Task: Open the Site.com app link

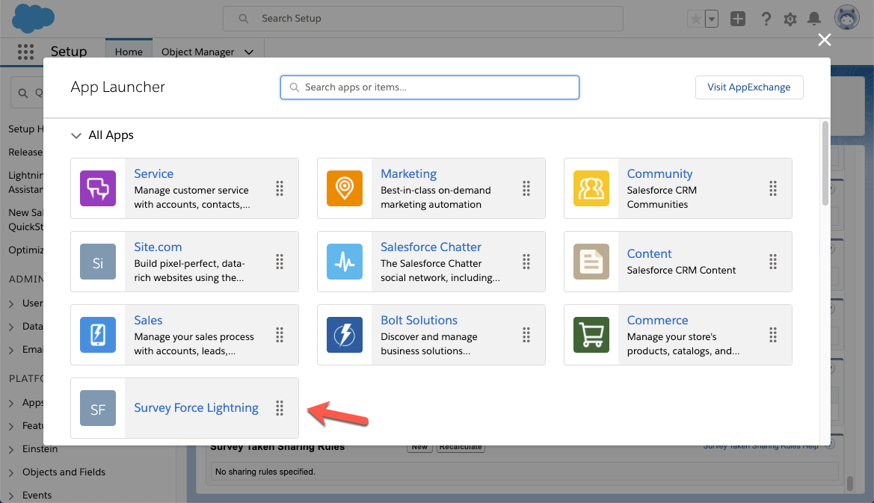Action: [x=158, y=247]
